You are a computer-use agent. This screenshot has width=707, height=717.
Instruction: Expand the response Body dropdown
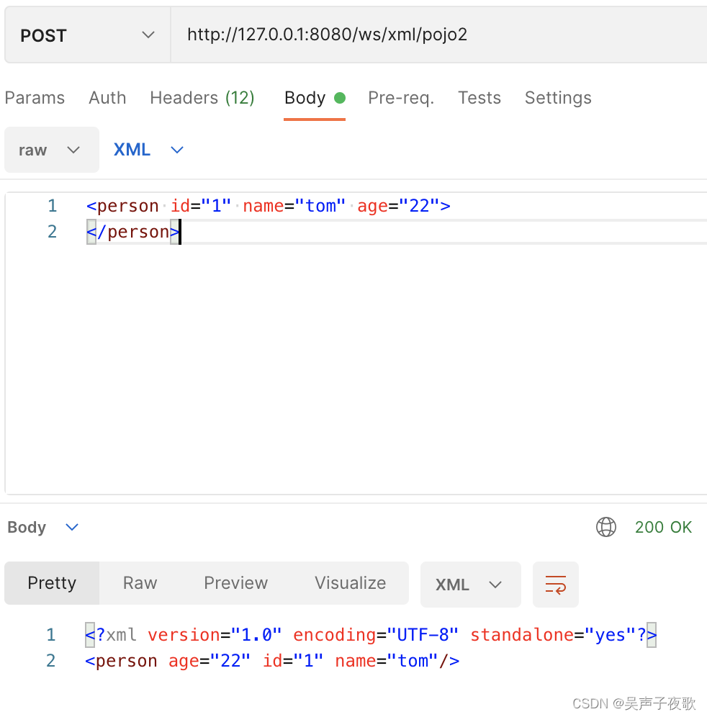pos(43,527)
